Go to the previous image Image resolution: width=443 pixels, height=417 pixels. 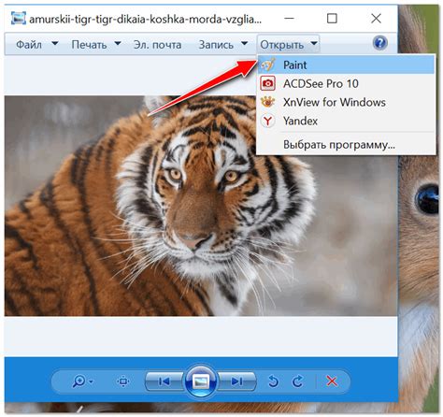[x=164, y=381]
